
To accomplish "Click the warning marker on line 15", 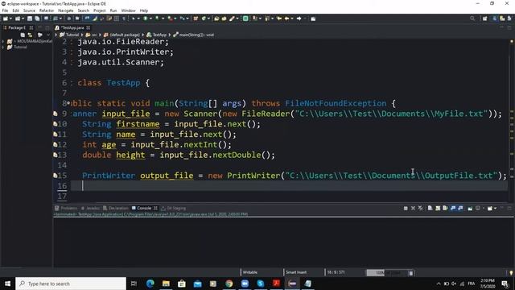I will [56, 176].
